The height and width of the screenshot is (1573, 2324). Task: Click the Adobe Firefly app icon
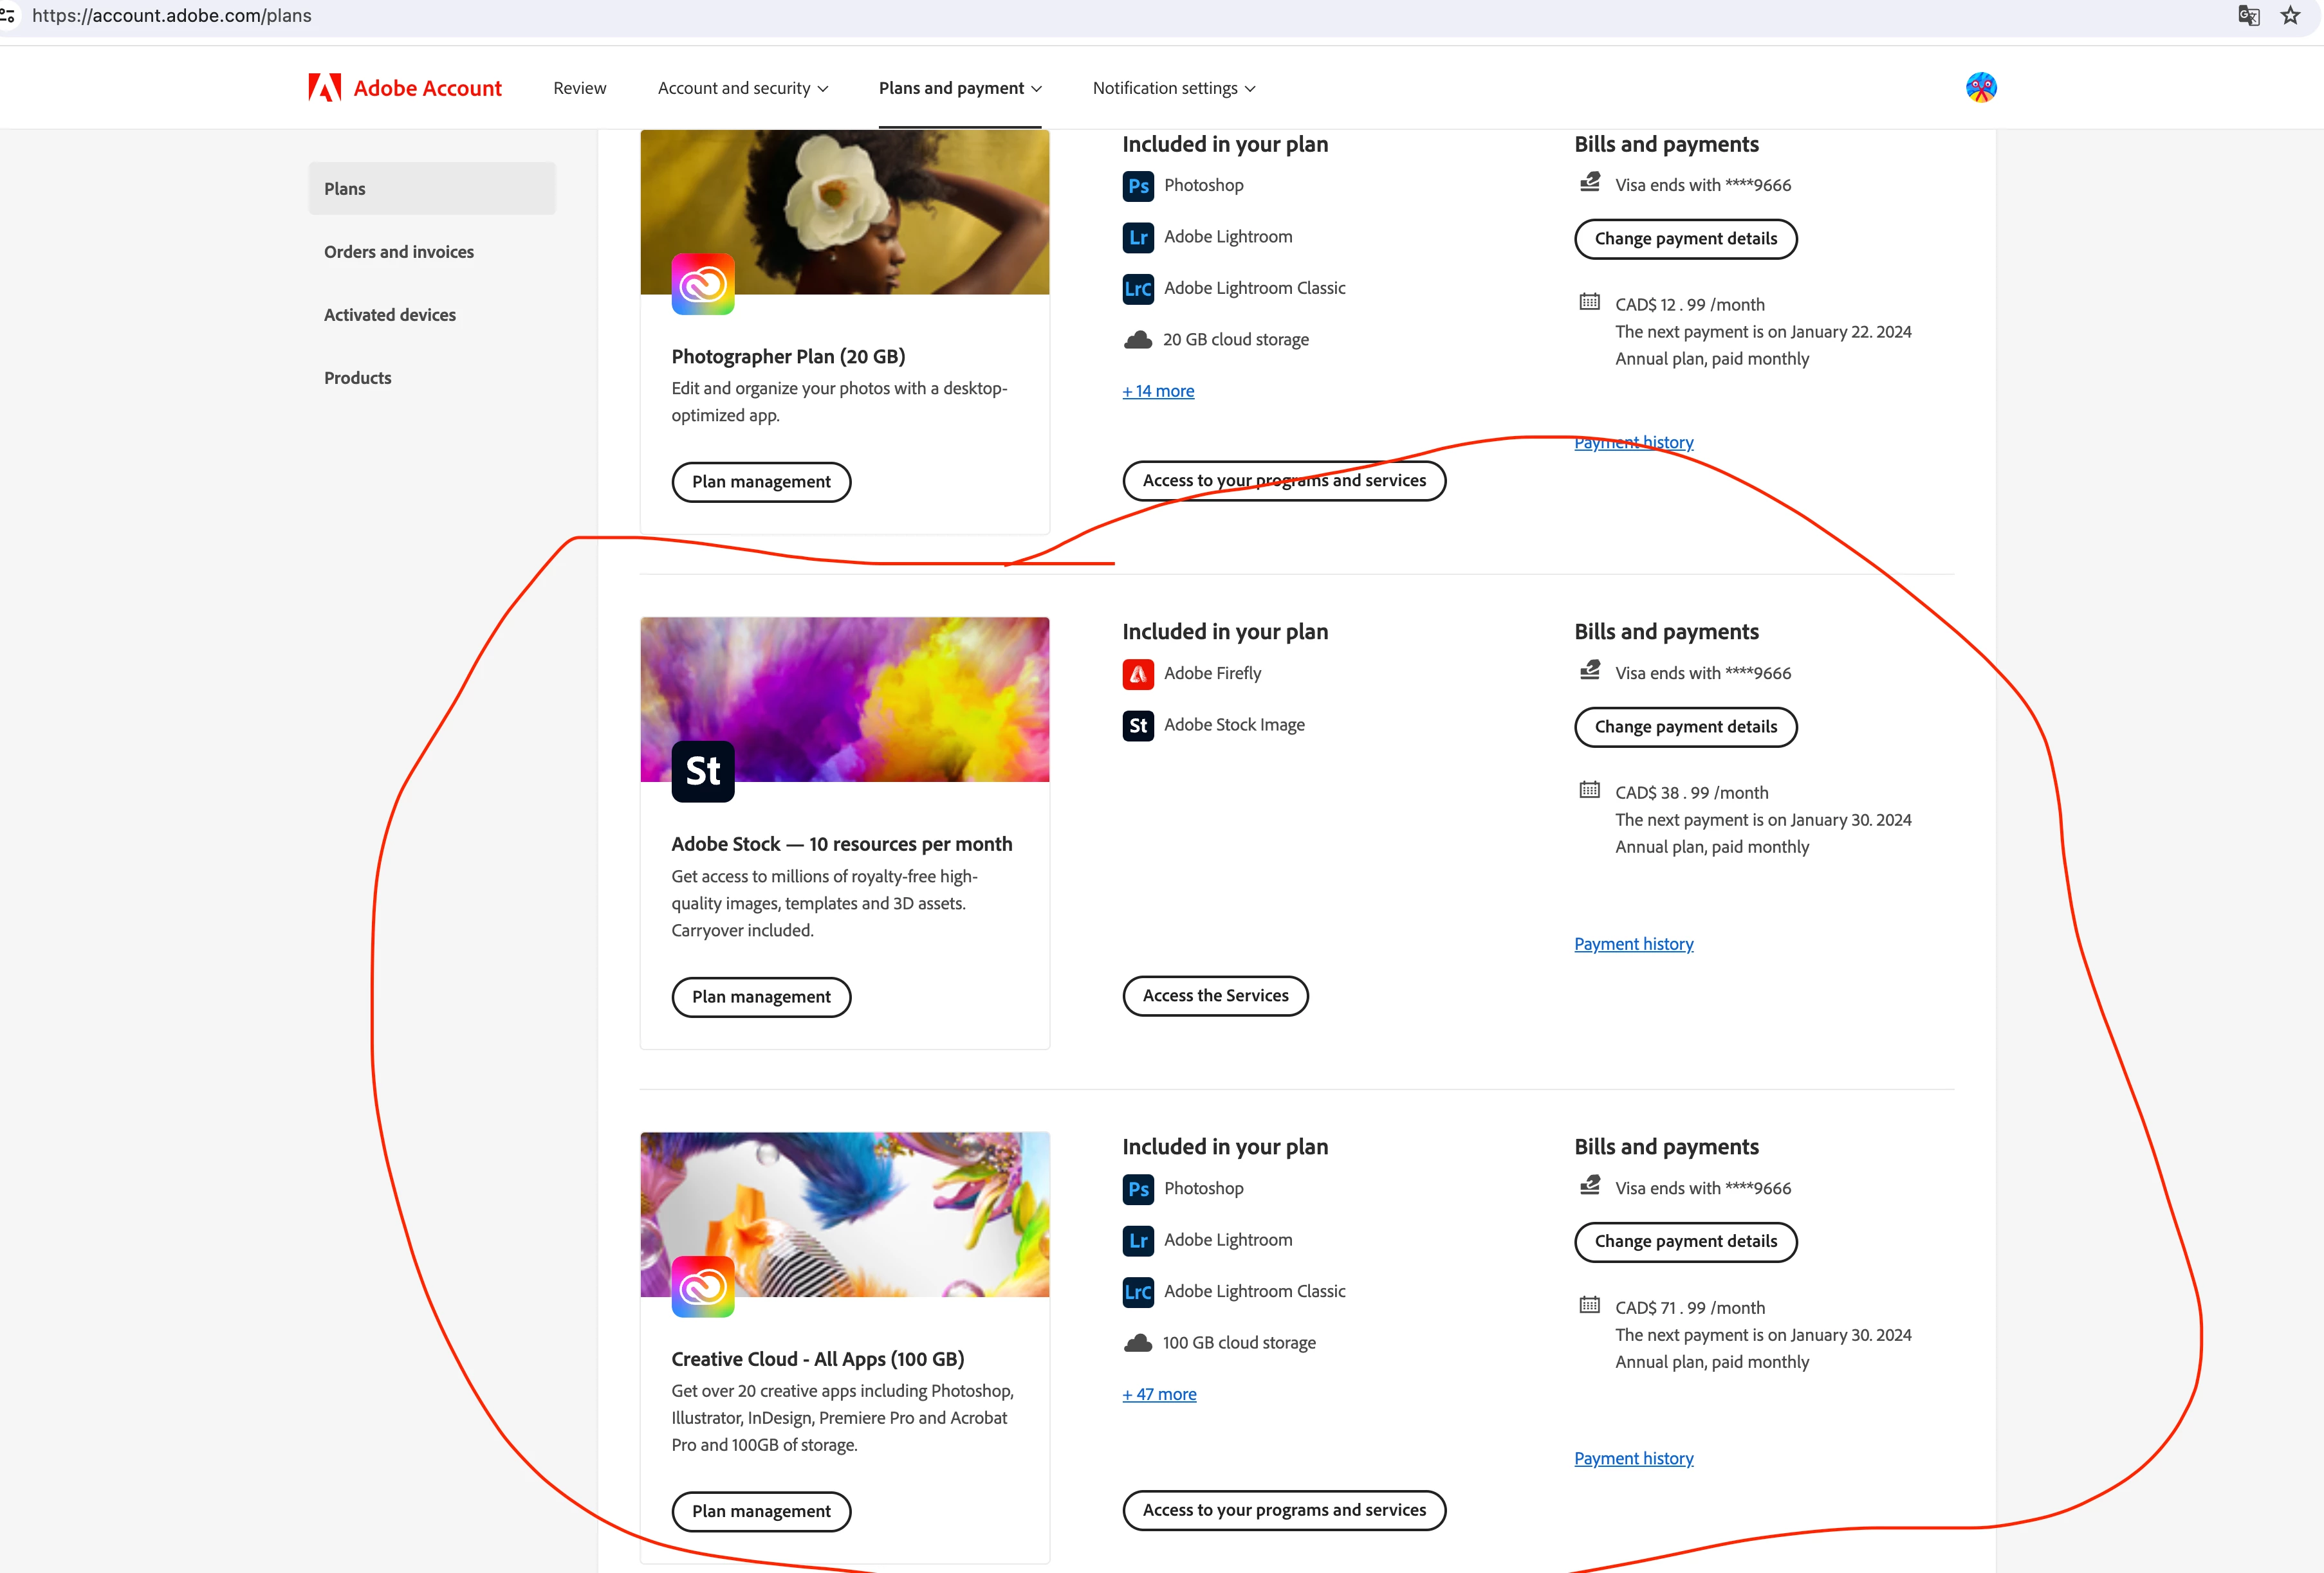coord(1138,675)
